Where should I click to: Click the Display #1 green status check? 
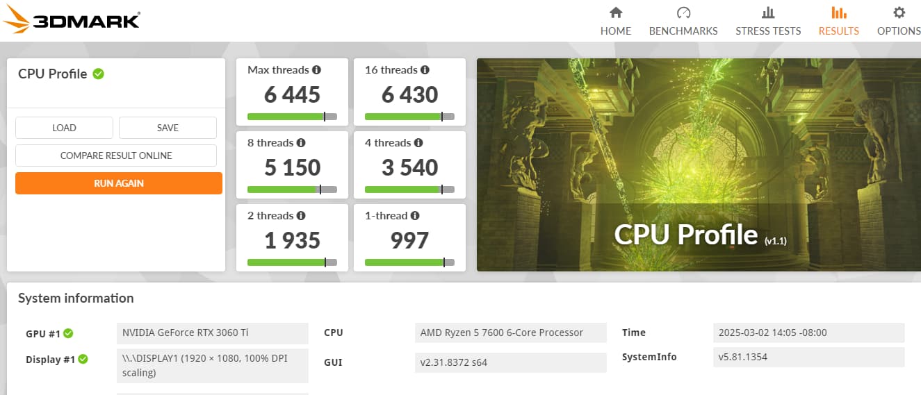coord(83,359)
